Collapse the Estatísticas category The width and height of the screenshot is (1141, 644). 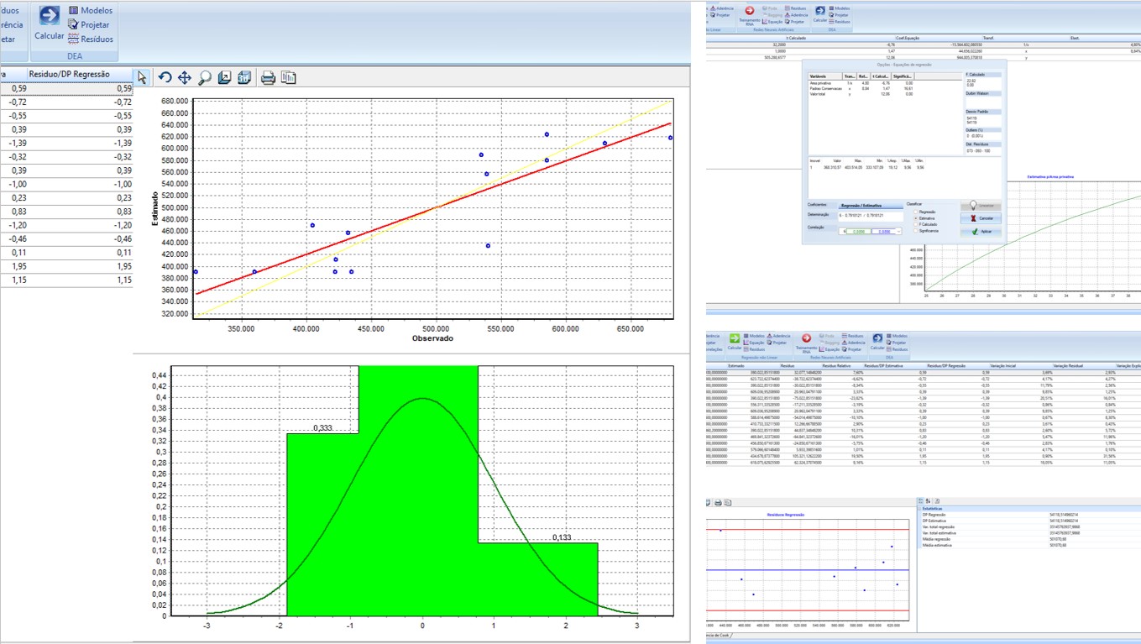pyautogui.click(x=919, y=509)
